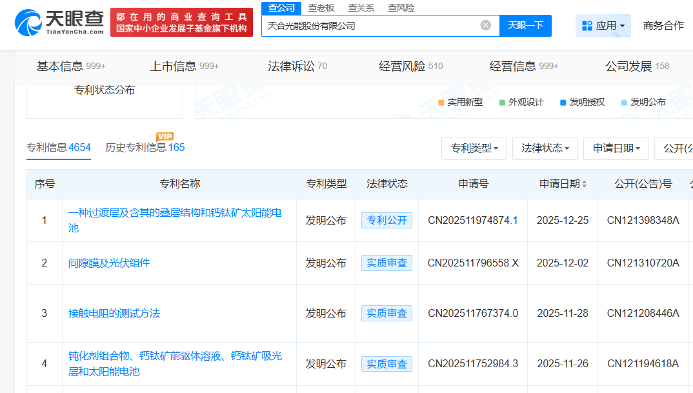Clear the search box text

[486, 26]
